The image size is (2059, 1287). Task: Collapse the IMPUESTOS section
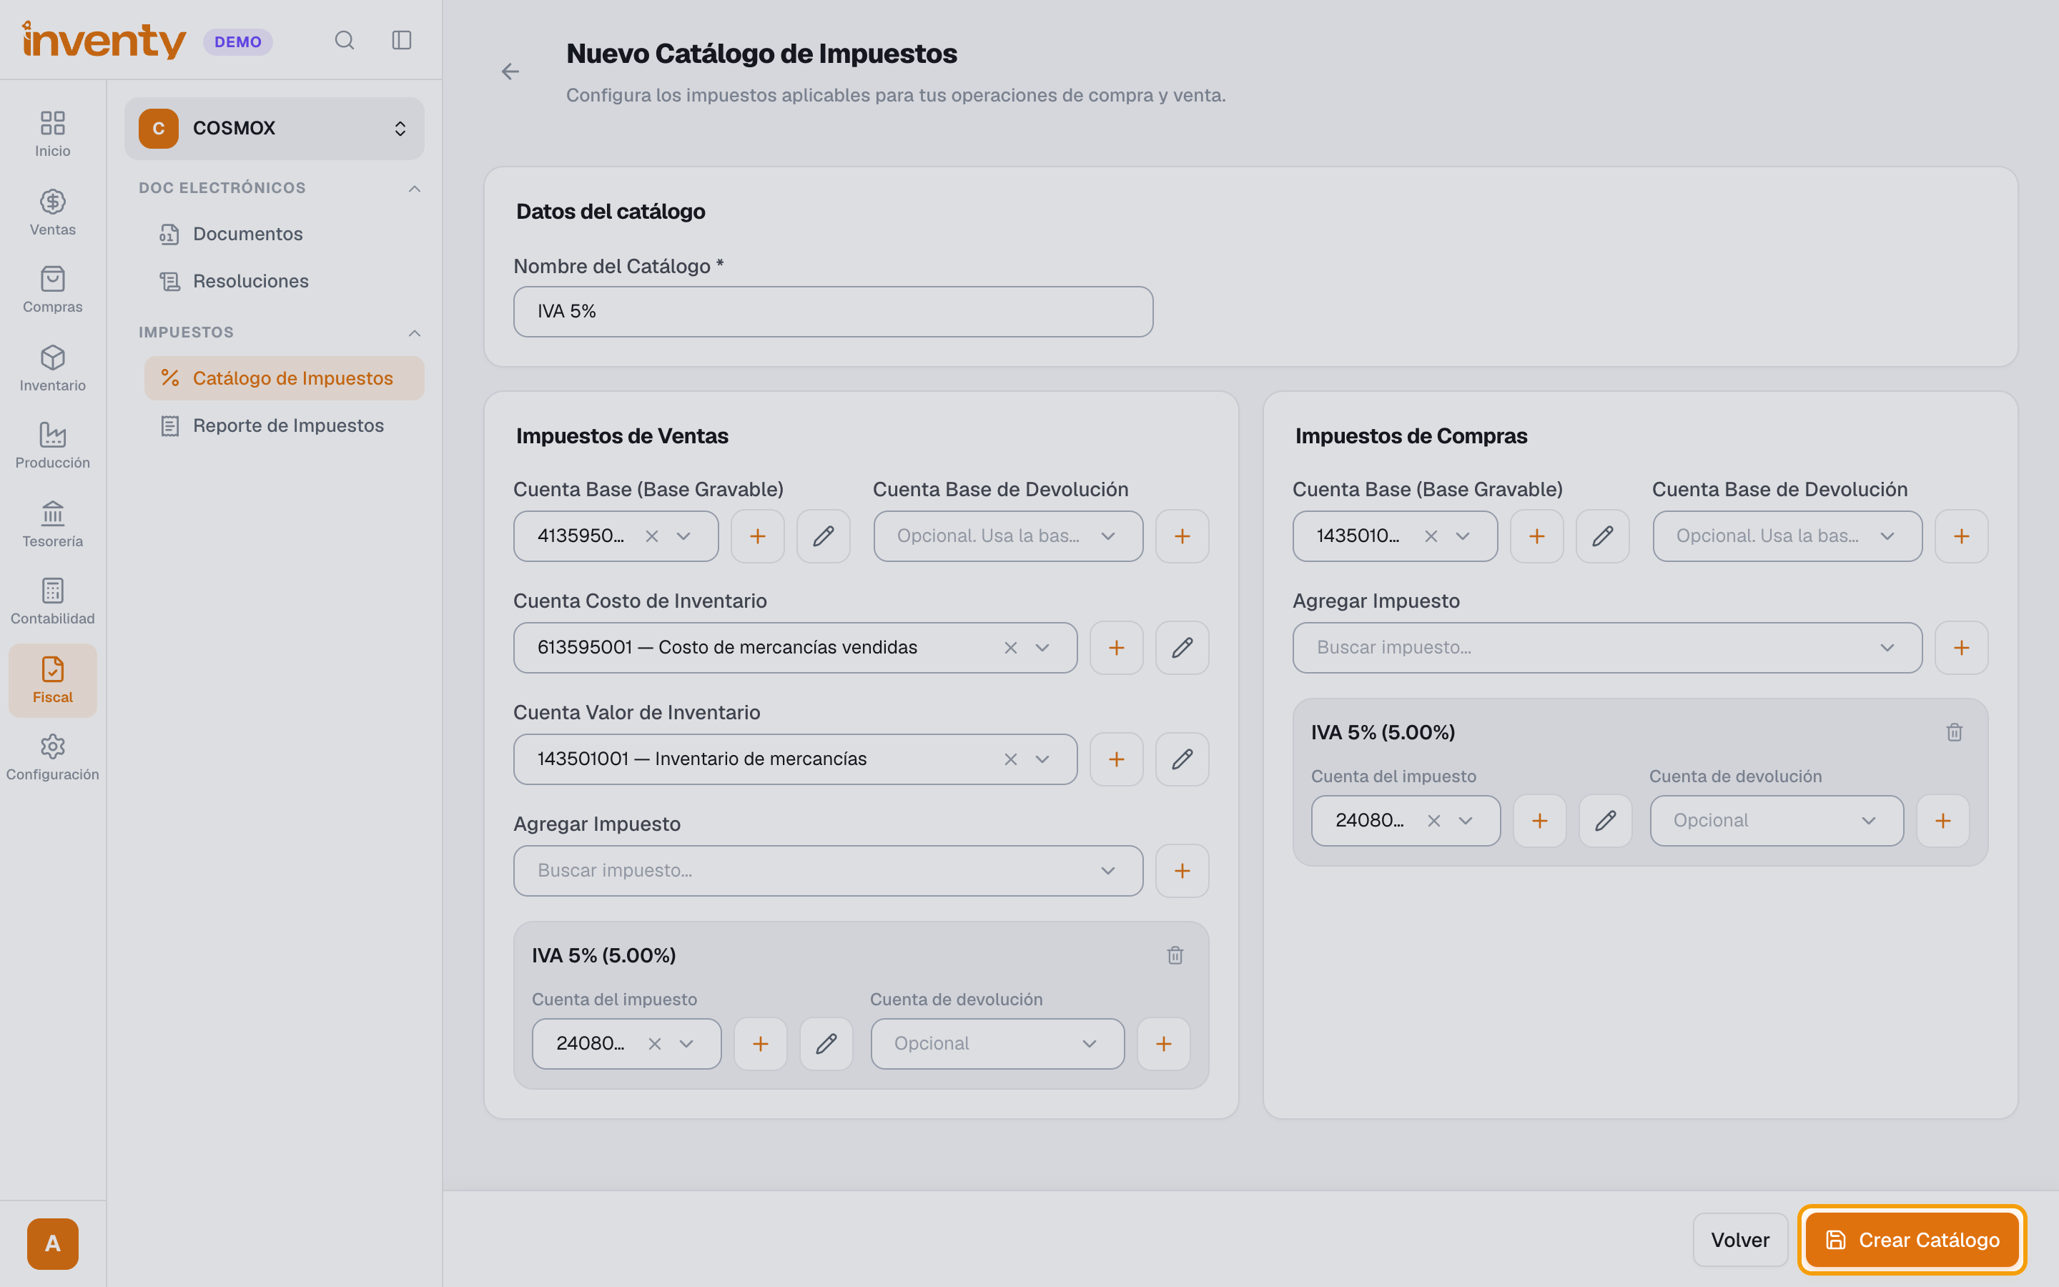pos(415,332)
